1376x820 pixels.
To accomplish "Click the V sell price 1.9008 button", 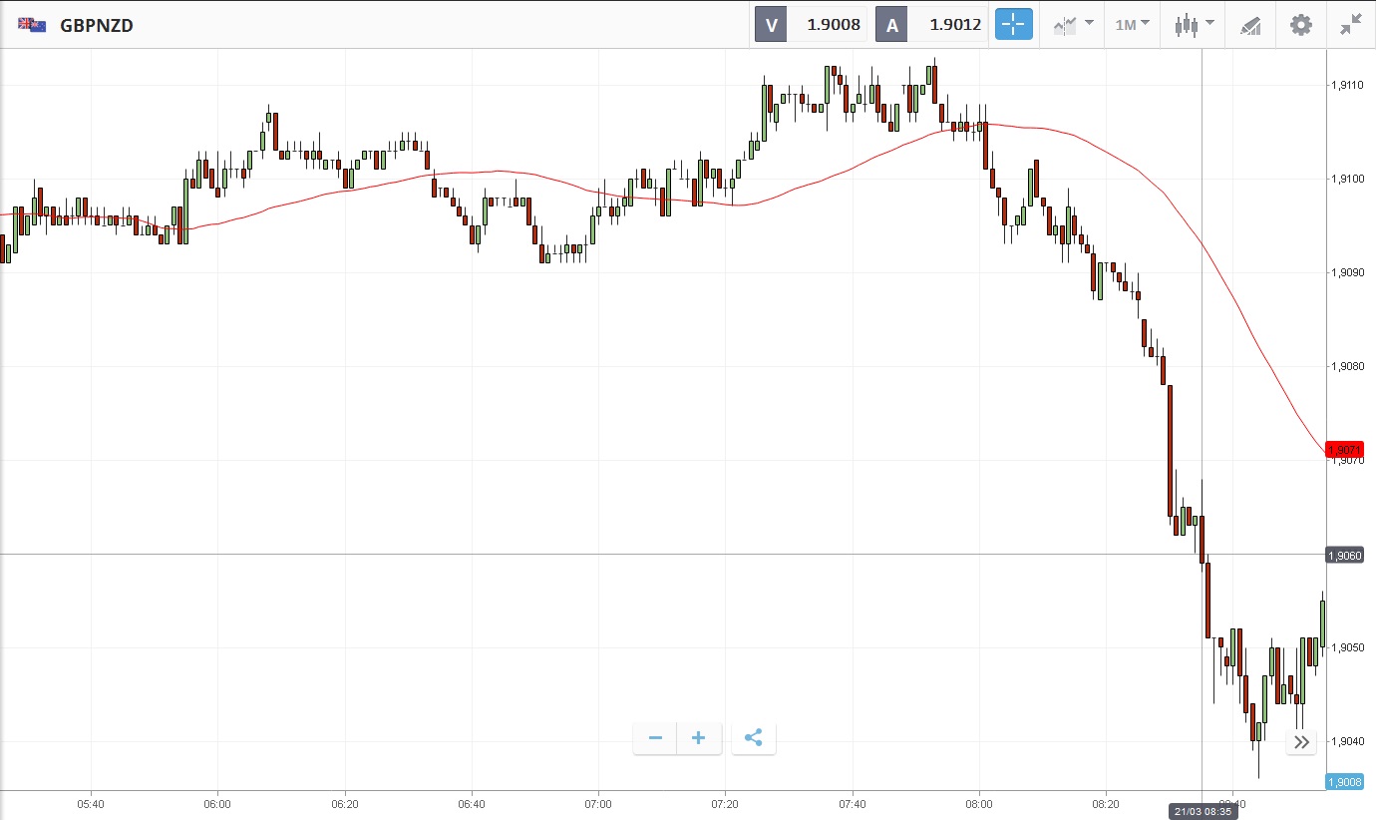I will [x=812, y=25].
